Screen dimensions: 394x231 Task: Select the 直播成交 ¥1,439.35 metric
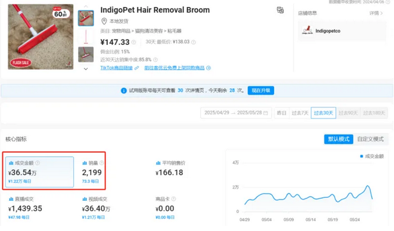[x=25, y=208]
